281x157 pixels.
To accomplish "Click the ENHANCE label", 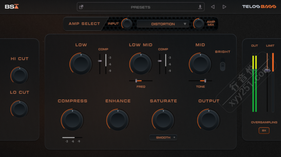I will click(118, 101).
